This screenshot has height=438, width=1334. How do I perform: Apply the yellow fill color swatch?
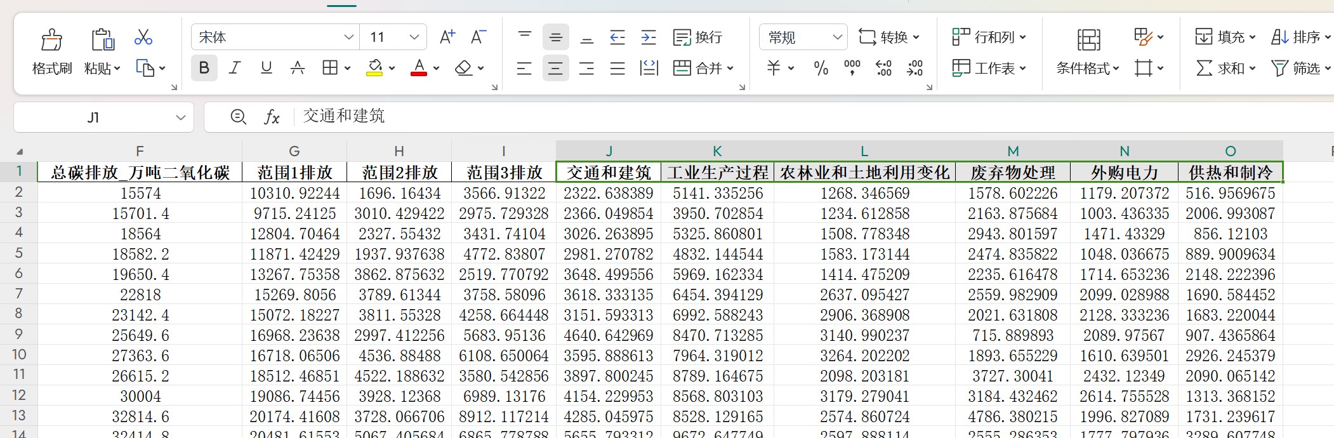click(x=374, y=68)
